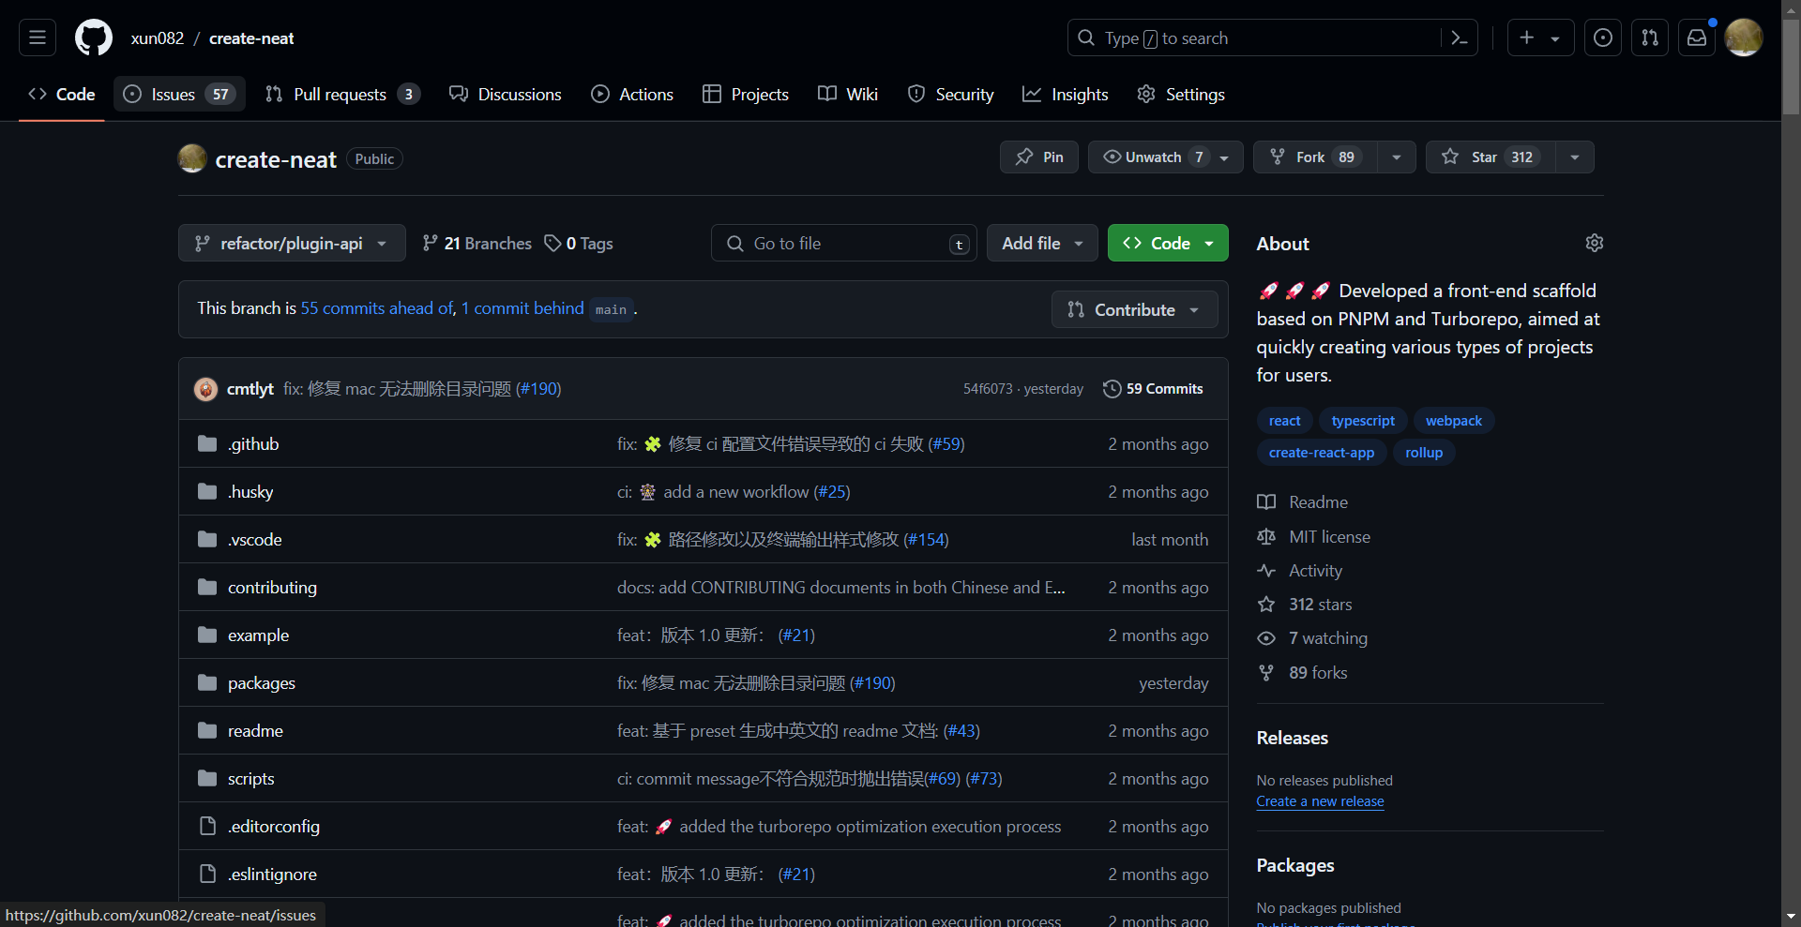Pin the create-neat repository
The width and height of the screenshot is (1801, 927).
(x=1039, y=157)
